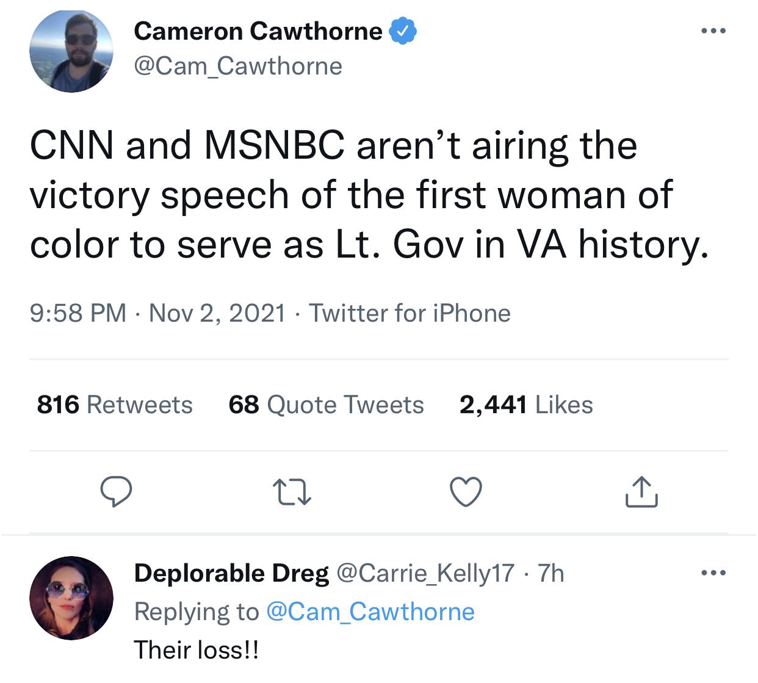Open the 9:58 PM Nov 2, 2021 timestamp

157,313
